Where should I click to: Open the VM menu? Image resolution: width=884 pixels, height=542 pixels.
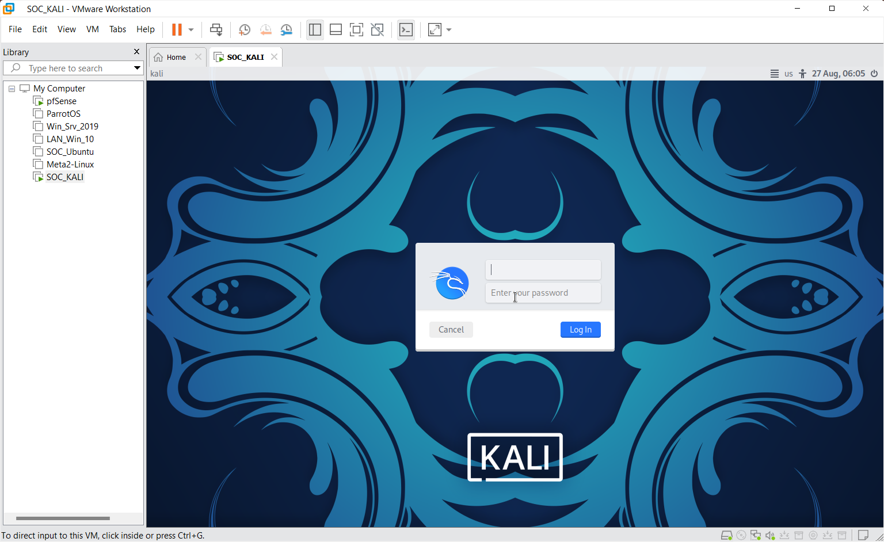pyautogui.click(x=93, y=29)
